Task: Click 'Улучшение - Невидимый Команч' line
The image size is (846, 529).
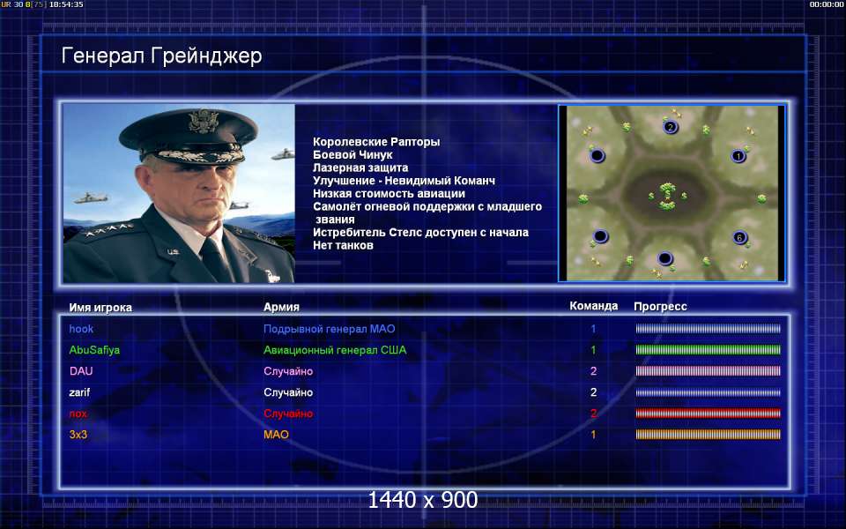Action: (404, 181)
